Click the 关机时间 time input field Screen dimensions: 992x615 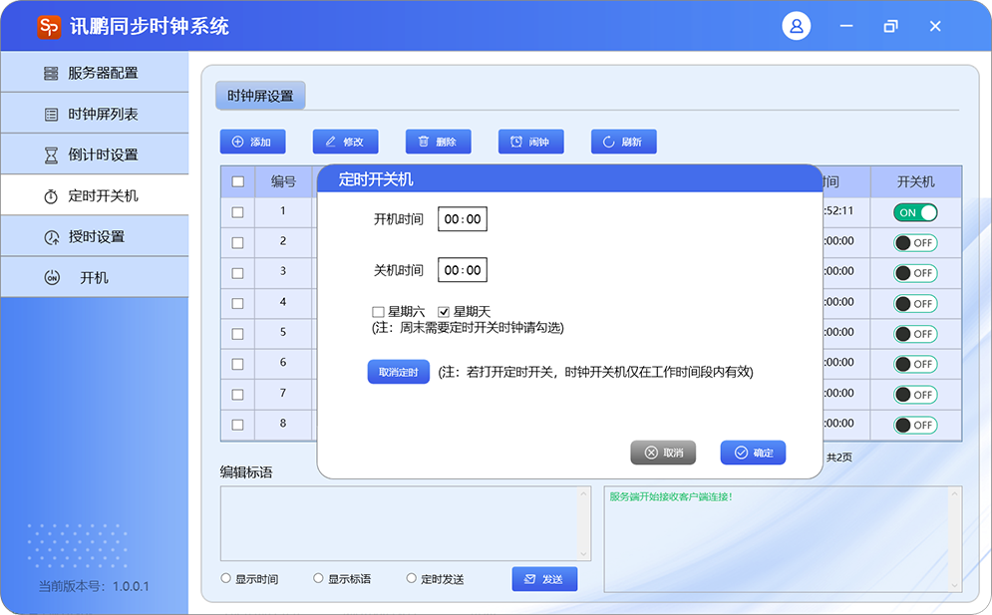tap(463, 270)
